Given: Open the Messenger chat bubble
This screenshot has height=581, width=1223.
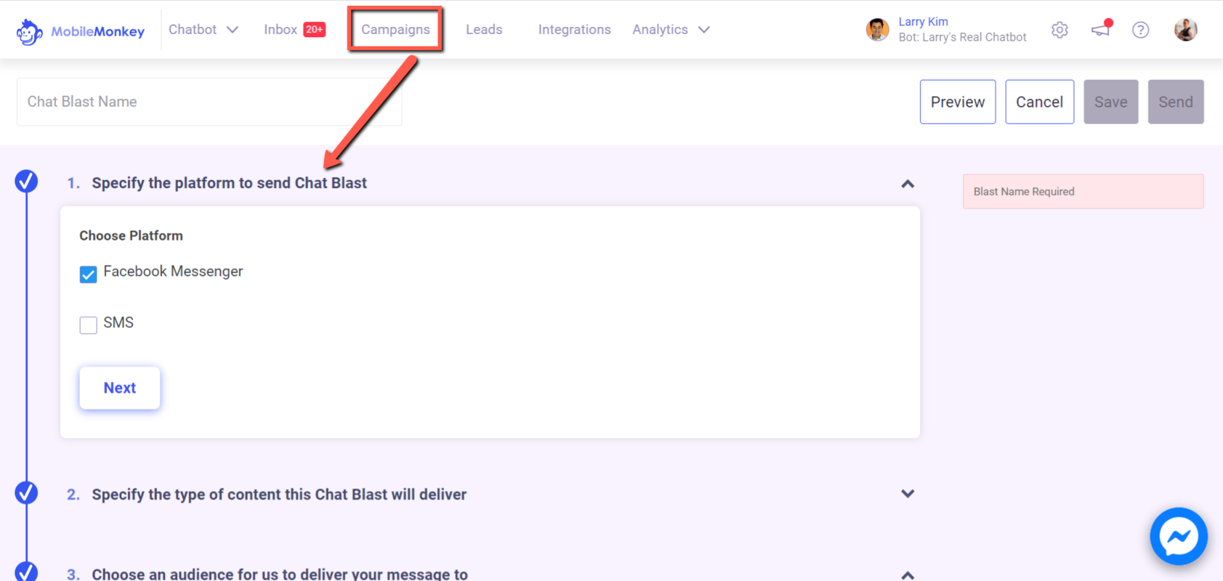Looking at the screenshot, I should (x=1179, y=537).
